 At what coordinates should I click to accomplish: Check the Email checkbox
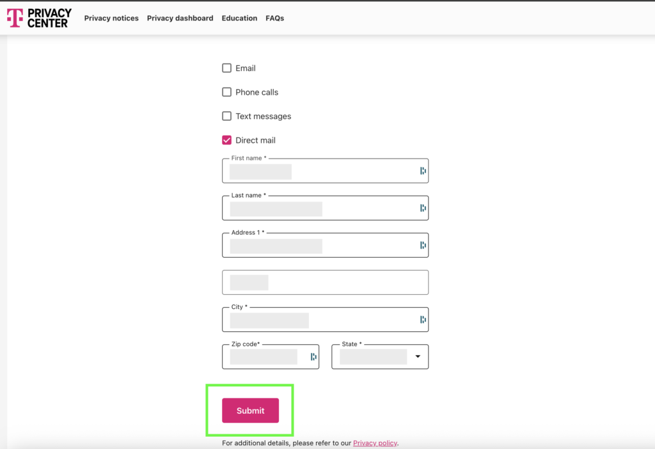[x=226, y=68]
